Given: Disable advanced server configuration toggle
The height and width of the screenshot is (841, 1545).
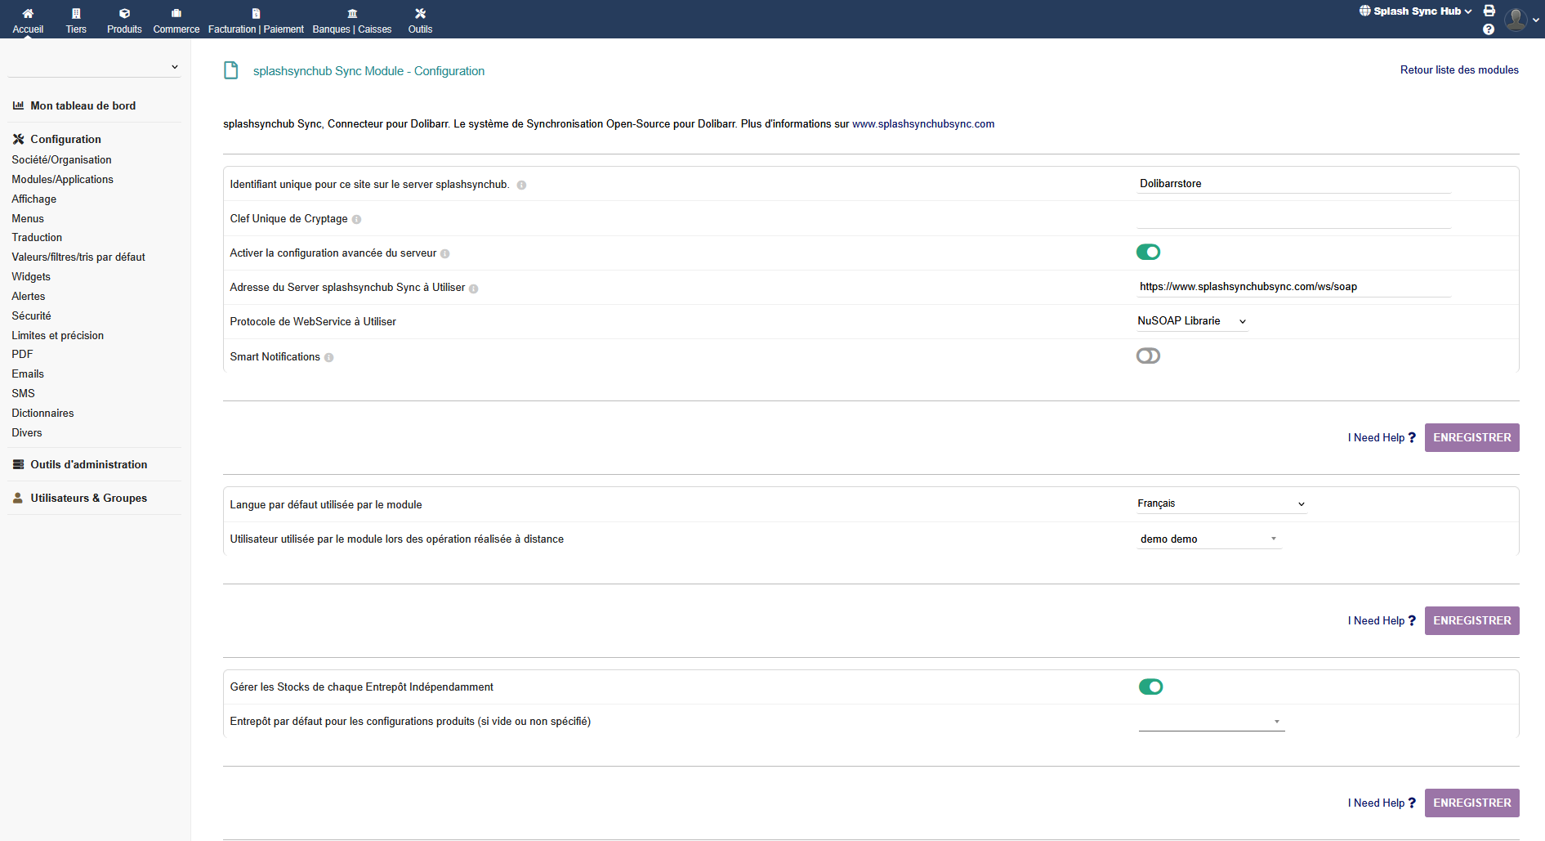Looking at the screenshot, I should coord(1148,252).
